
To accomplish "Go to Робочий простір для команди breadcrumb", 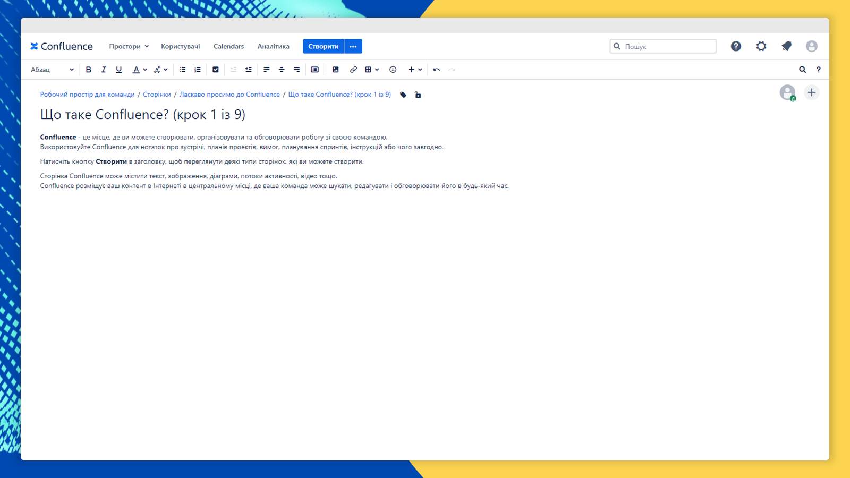I will (x=88, y=95).
